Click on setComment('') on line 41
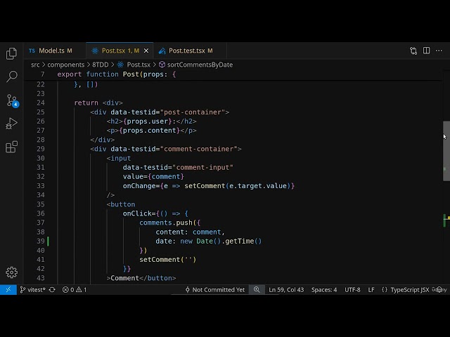The height and width of the screenshot is (337, 450). (168, 260)
